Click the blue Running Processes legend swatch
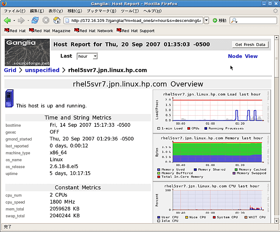This screenshot has width=280, height=232. coord(206,129)
